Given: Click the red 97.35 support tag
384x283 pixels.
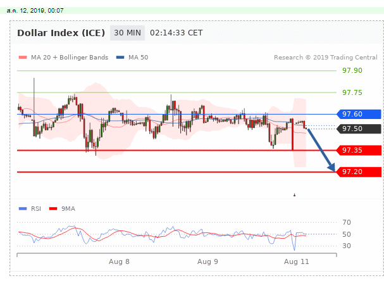Looking at the screenshot, I should [x=359, y=150].
